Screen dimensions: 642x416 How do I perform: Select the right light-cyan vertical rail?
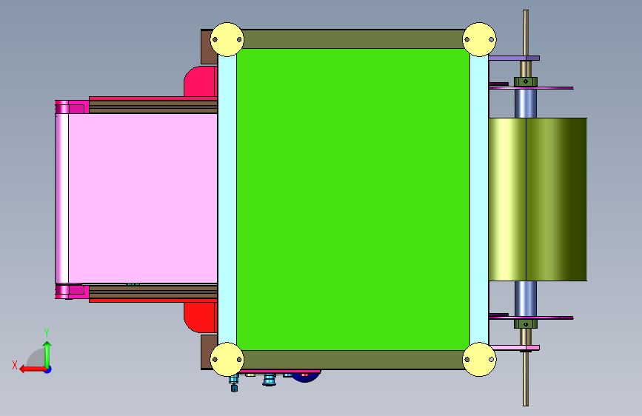479,199
